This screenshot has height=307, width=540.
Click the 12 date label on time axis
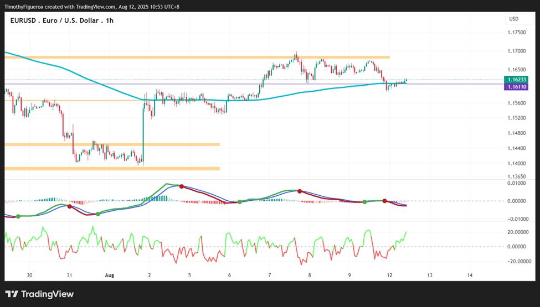pos(389,275)
